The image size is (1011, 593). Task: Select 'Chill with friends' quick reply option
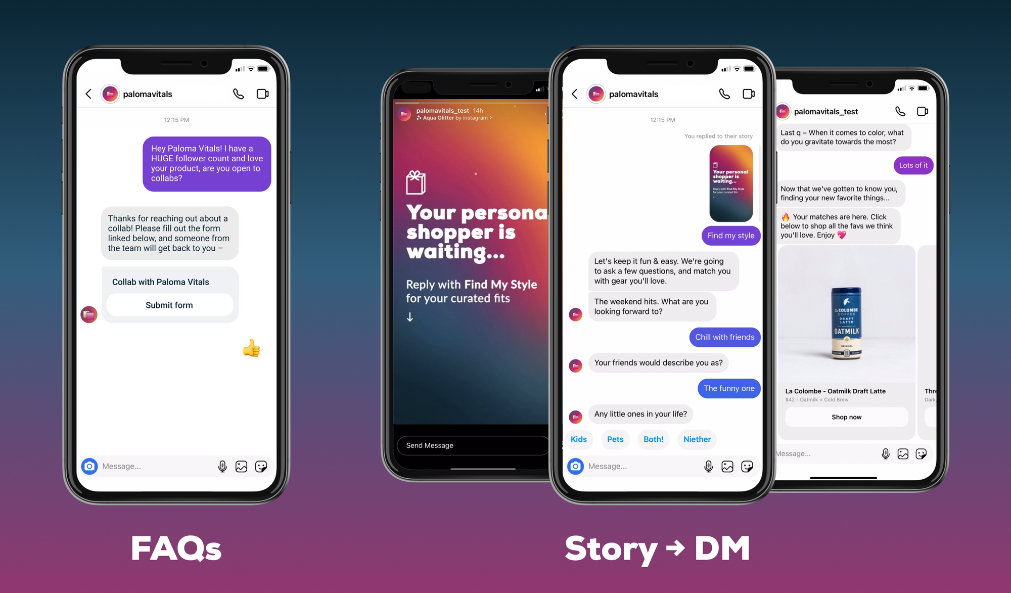point(724,337)
